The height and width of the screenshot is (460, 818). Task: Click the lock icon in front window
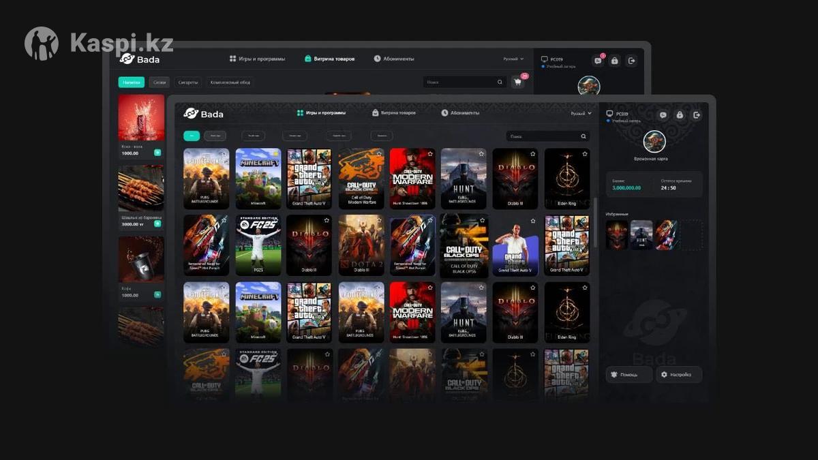point(680,115)
